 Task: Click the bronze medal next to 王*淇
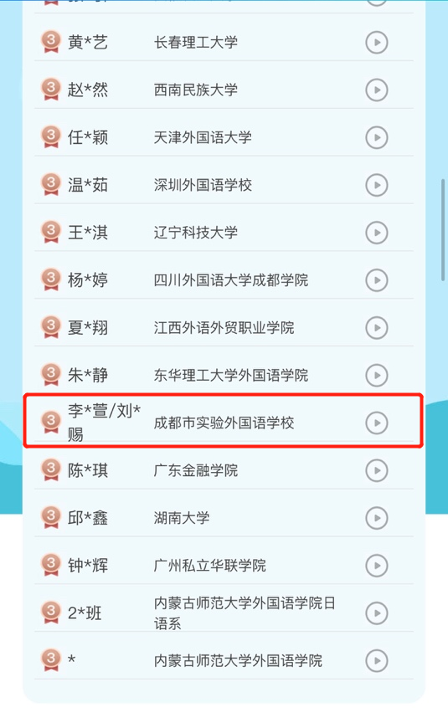pos(51,232)
